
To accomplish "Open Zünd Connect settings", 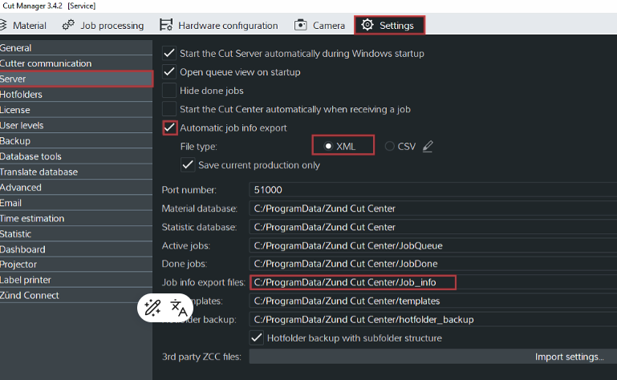I will click(x=76, y=295).
